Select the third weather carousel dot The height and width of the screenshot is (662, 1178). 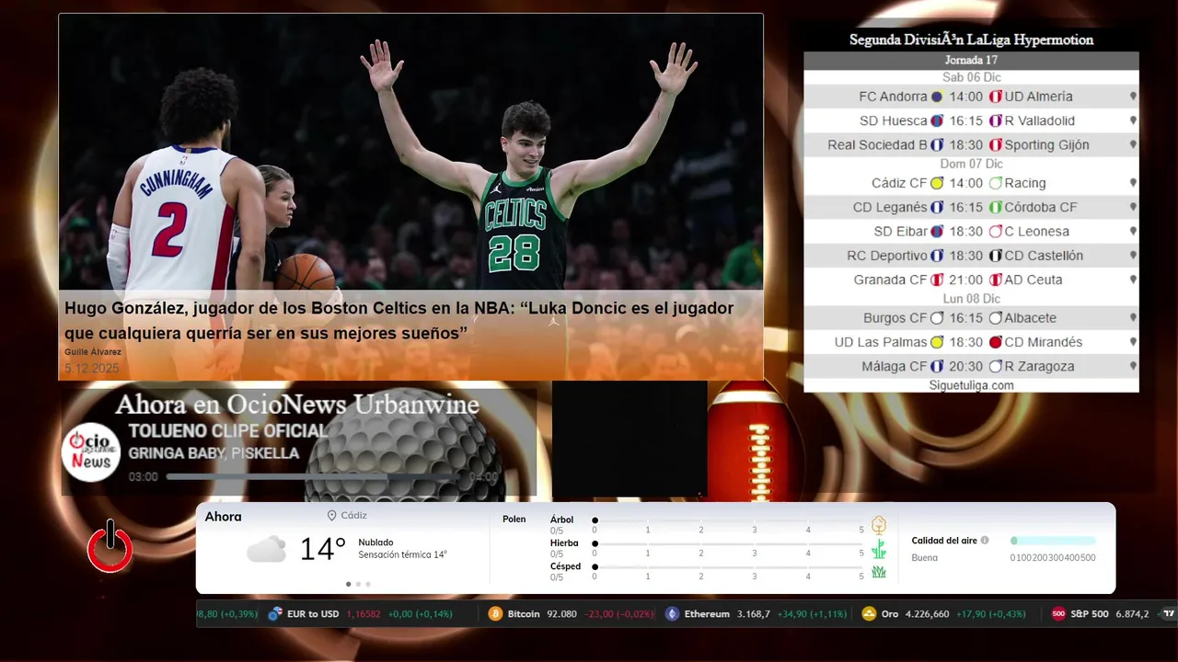[368, 584]
